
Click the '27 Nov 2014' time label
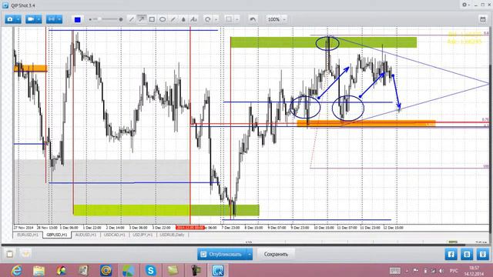(24, 228)
